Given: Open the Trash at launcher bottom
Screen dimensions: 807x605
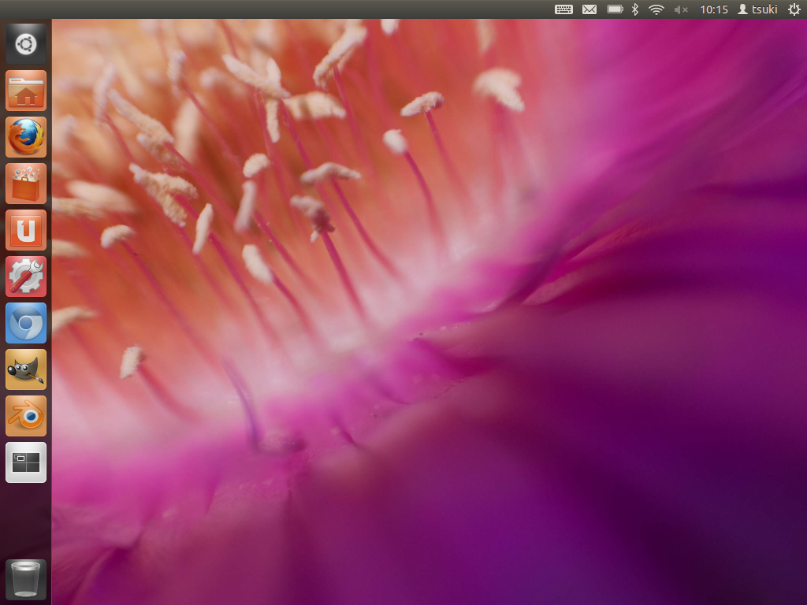Looking at the screenshot, I should 26,580.
